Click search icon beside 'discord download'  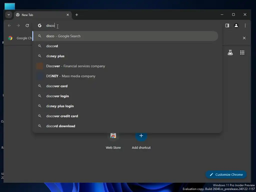(40, 126)
